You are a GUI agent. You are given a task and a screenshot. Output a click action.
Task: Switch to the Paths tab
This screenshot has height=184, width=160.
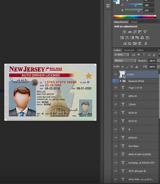pyautogui.click(x=140, y=50)
